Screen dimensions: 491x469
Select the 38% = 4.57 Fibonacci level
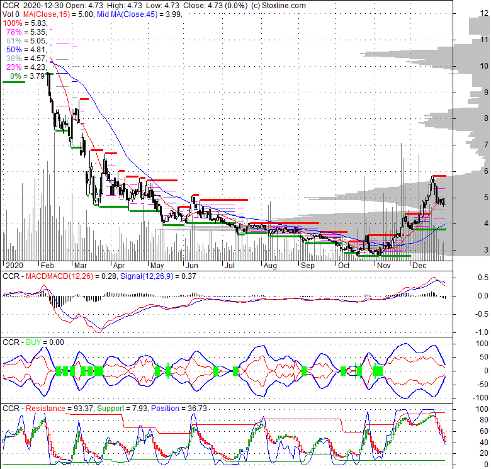pos(26,59)
